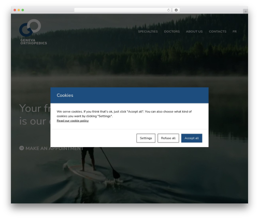Click the yellow minimize window button
259x219 pixels.
(x=19, y=10)
